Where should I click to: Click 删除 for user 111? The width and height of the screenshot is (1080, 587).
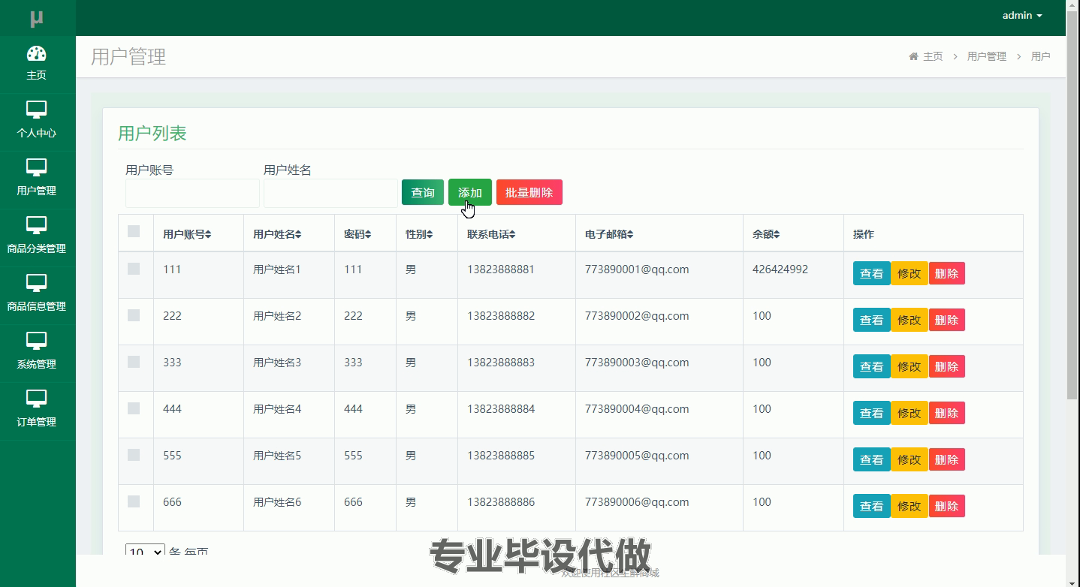[x=947, y=273]
